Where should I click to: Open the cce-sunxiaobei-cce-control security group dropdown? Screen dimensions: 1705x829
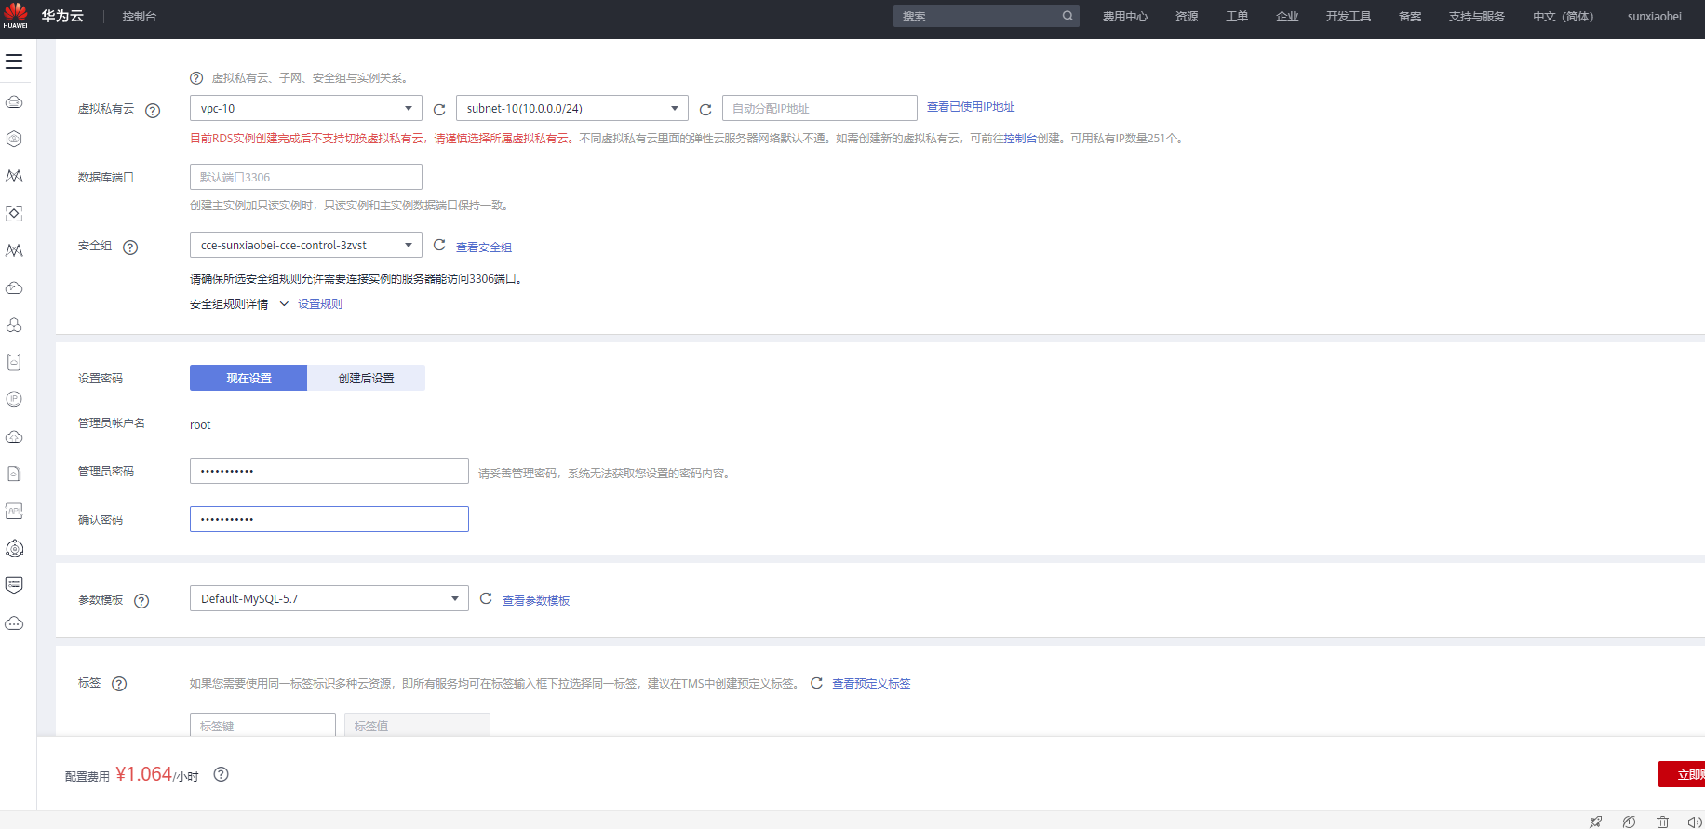tap(306, 245)
